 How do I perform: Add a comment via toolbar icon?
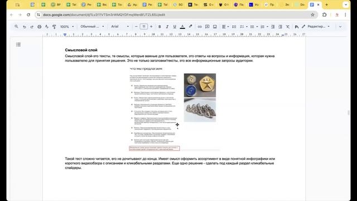point(207,27)
